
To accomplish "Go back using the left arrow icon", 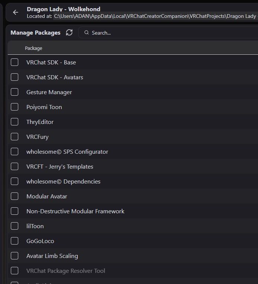I will coord(16,12).
